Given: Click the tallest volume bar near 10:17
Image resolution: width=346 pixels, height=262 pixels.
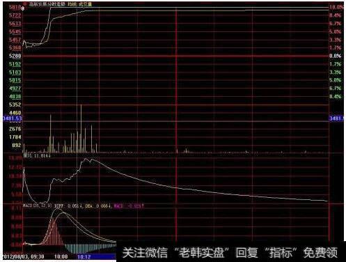Looking at the screenshot, I should point(81,128).
